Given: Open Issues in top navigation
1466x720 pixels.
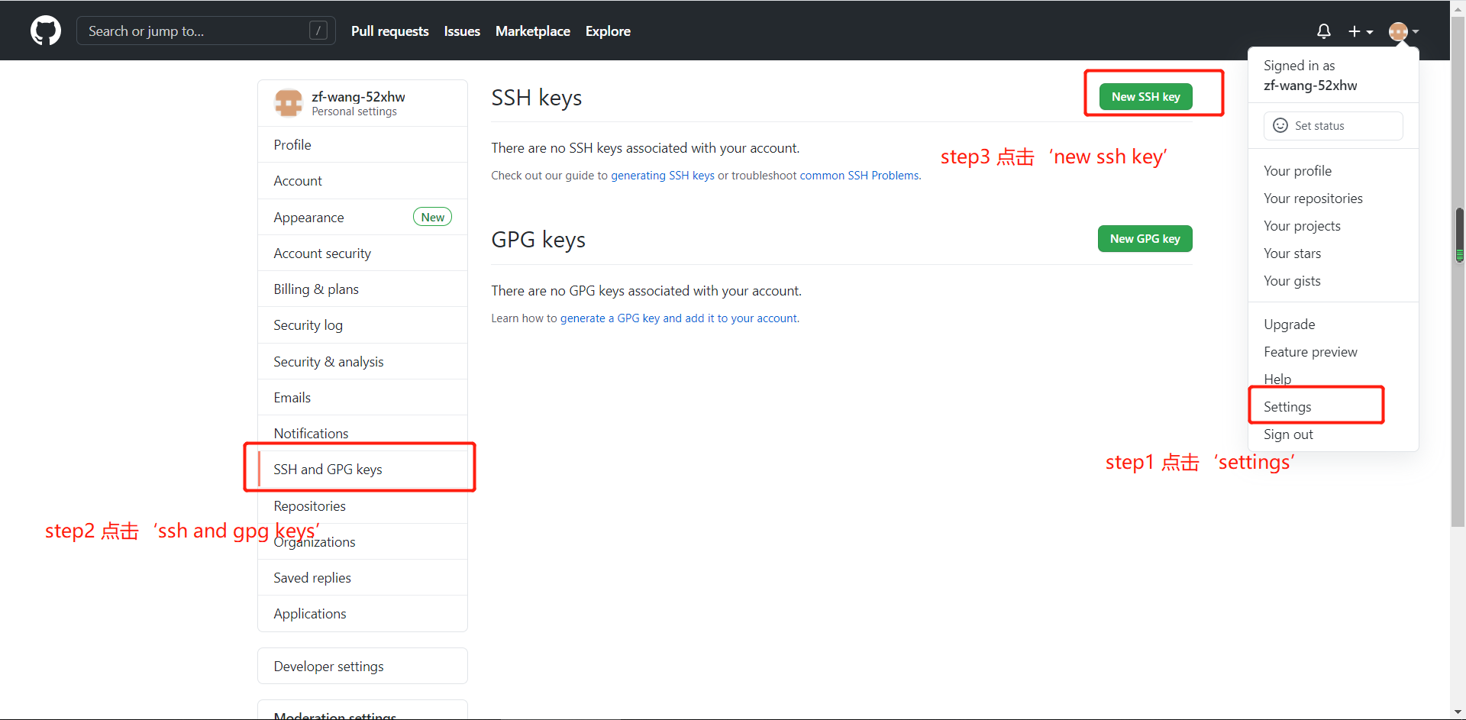Looking at the screenshot, I should pos(462,31).
